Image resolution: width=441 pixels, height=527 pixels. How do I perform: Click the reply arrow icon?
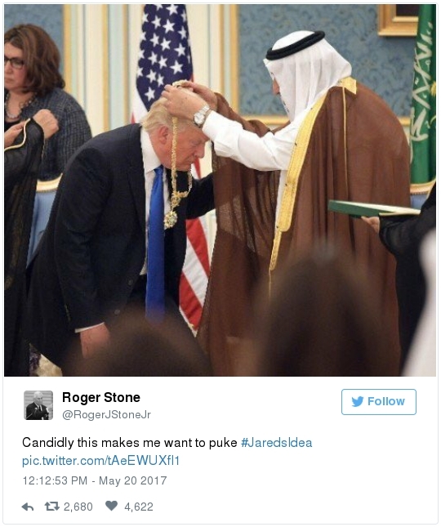(28, 507)
